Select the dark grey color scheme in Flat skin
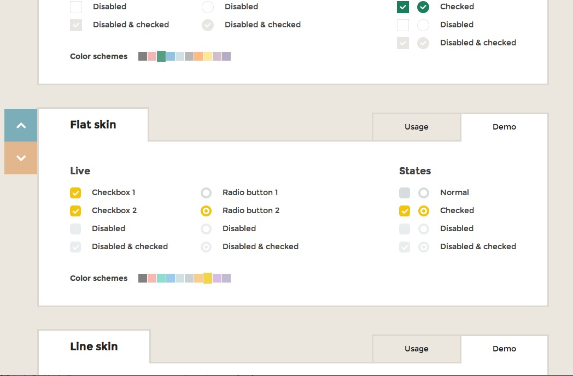The width and height of the screenshot is (573, 376). coord(143,278)
